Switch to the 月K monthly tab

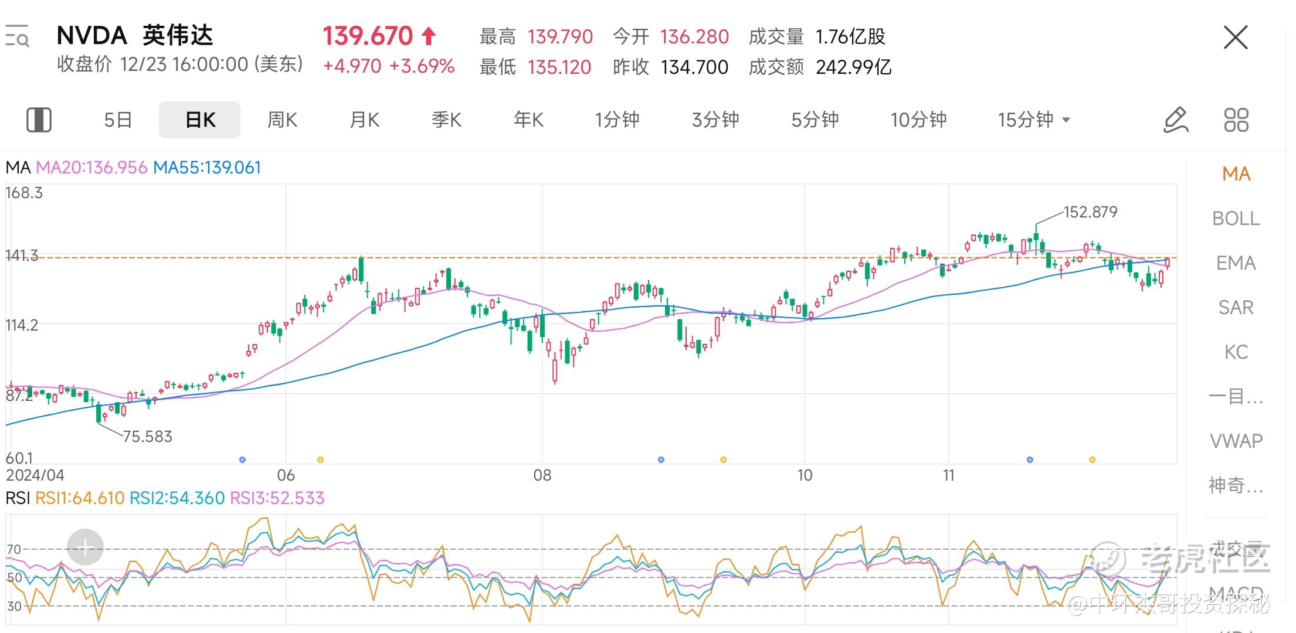click(364, 120)
